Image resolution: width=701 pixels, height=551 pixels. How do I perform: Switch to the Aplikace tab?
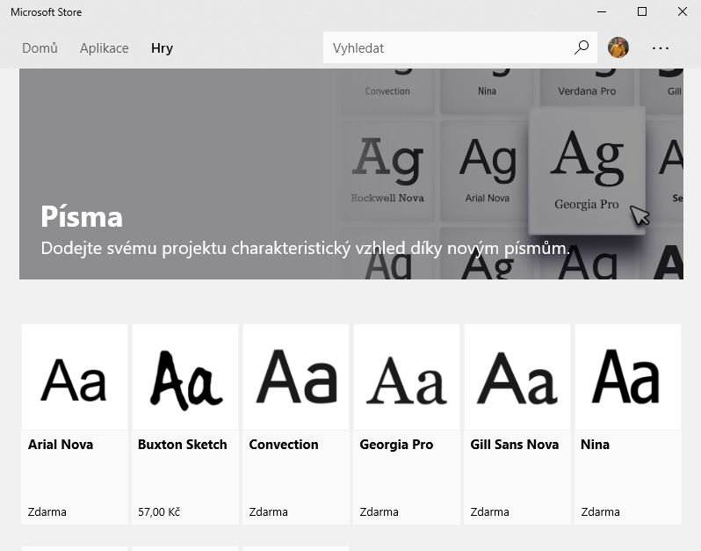pos(105,47)
